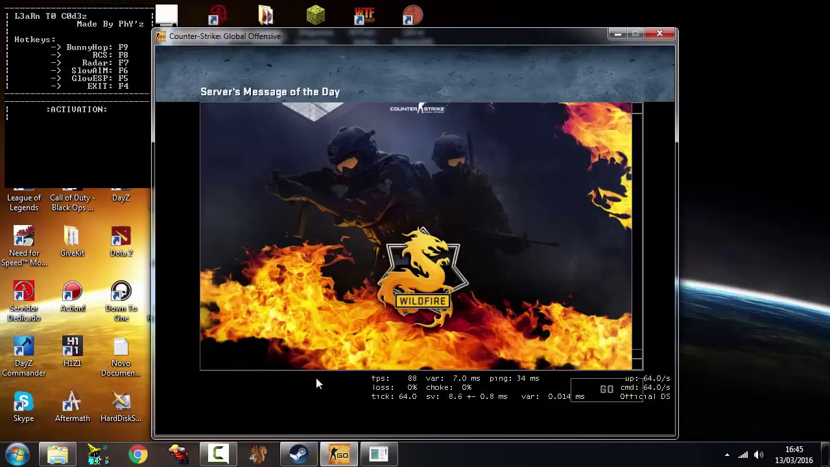The image size is (830, 467).
Task: Click the "ping: 34 ms" net graph value
Action: 514,378
